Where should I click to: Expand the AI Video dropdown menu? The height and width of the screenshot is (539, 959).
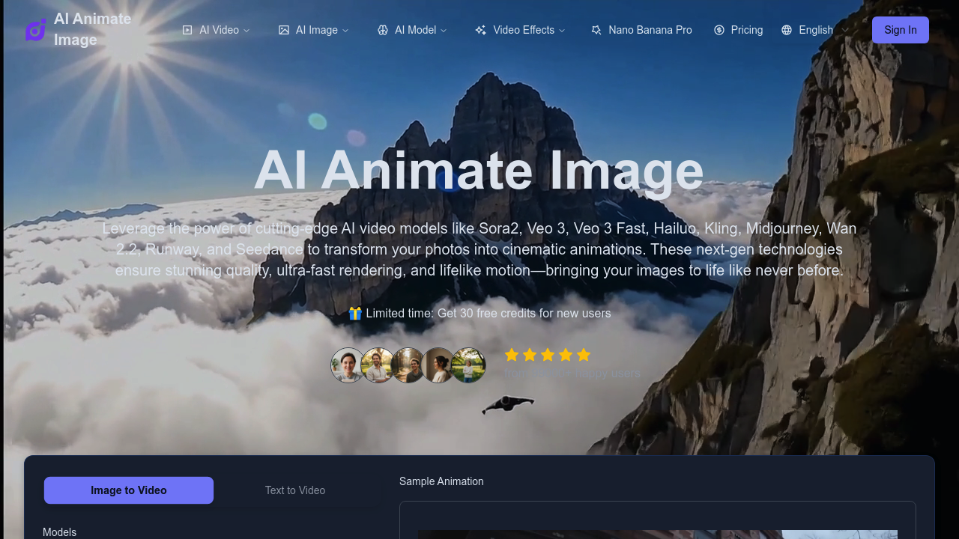click(x=216, y=29)
